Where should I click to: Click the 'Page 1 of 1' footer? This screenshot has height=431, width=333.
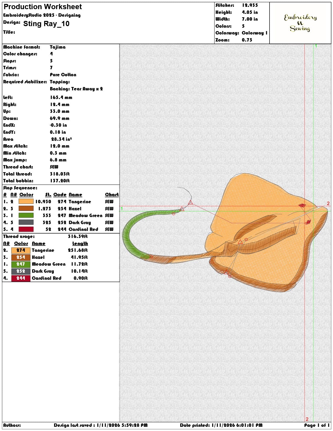tap(317, 425)
